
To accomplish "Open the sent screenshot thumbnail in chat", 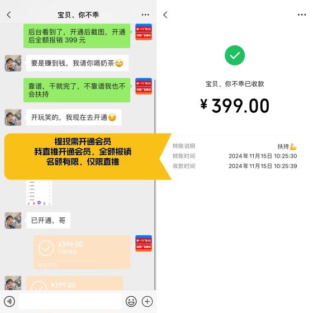I will [x=39, y=193].
